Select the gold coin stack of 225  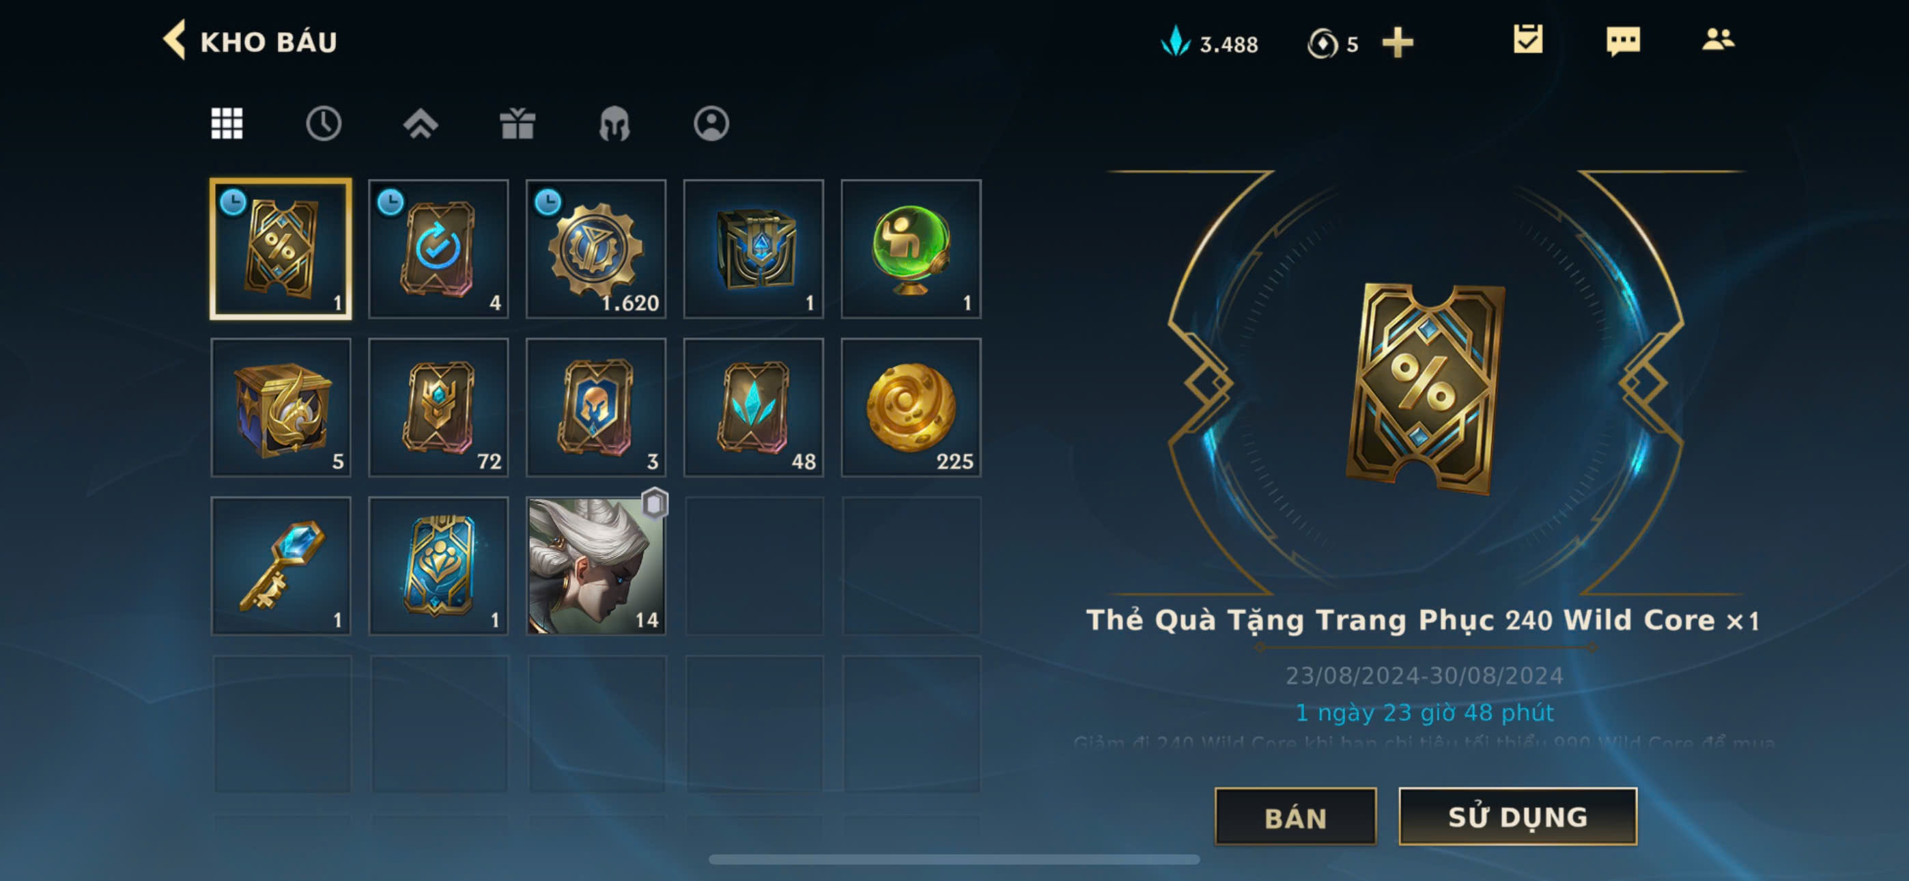[911, 408]
